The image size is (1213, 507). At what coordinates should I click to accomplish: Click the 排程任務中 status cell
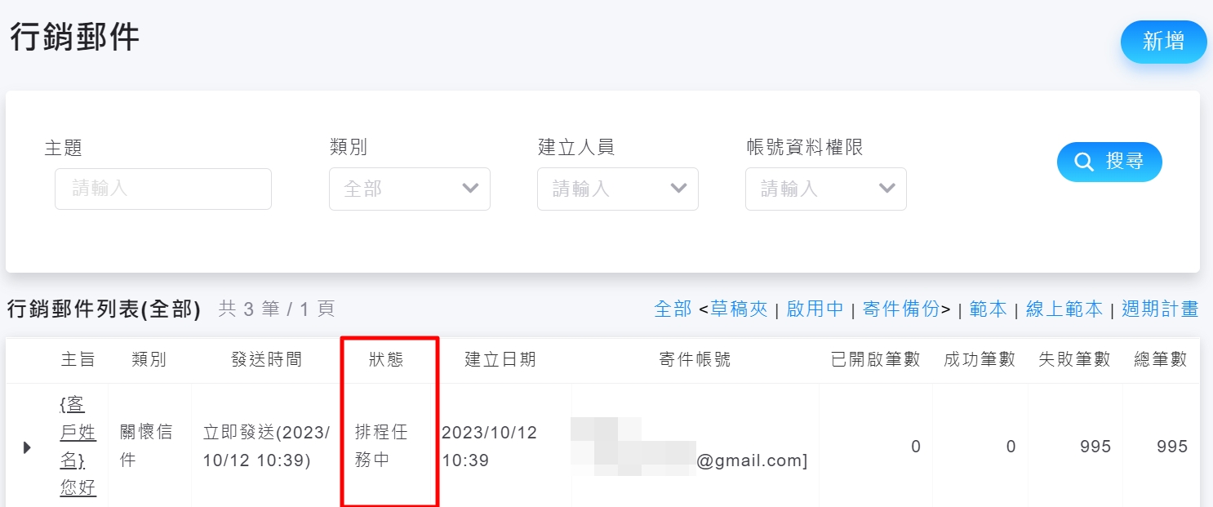click(x=381, y=446)
